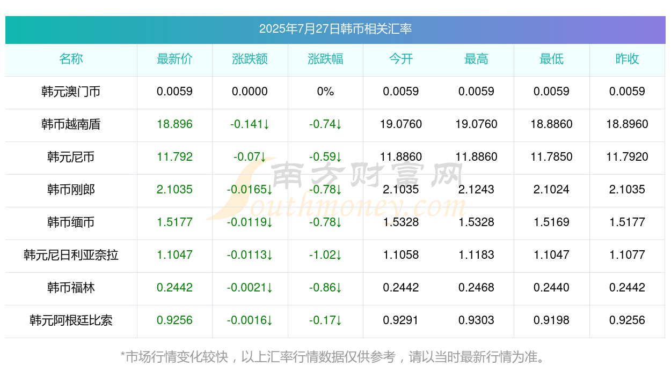
Task: Select the 韩币刚郎 row name
Action: [71, 190]
